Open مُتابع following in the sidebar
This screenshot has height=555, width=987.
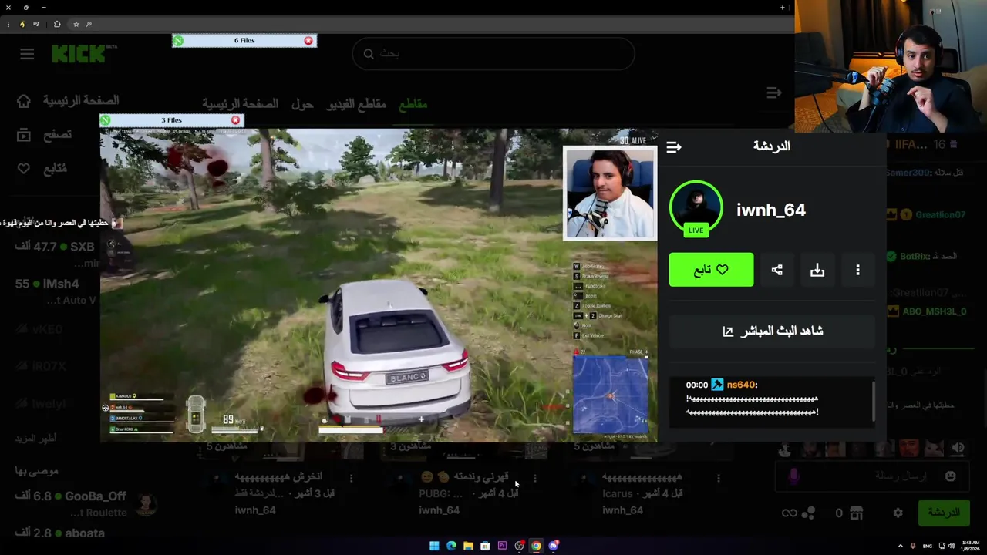click(x=42, y=169)
